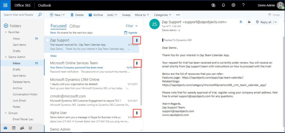
Task: Click the like thumbs-up icon on the message
Action: click(x=249, y=22)
